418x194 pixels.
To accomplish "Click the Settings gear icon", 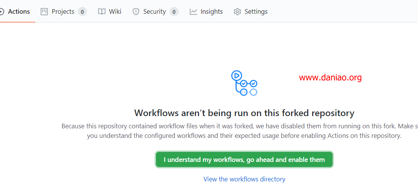I will pyautogui.click(x=237, y=12).
